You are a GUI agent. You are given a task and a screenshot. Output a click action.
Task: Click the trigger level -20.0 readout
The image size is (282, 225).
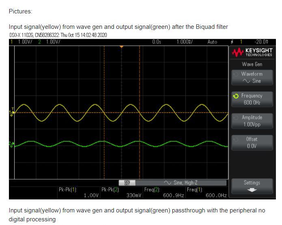point(261,42)
